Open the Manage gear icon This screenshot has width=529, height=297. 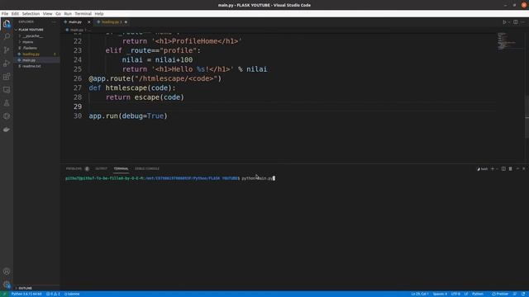7,285
